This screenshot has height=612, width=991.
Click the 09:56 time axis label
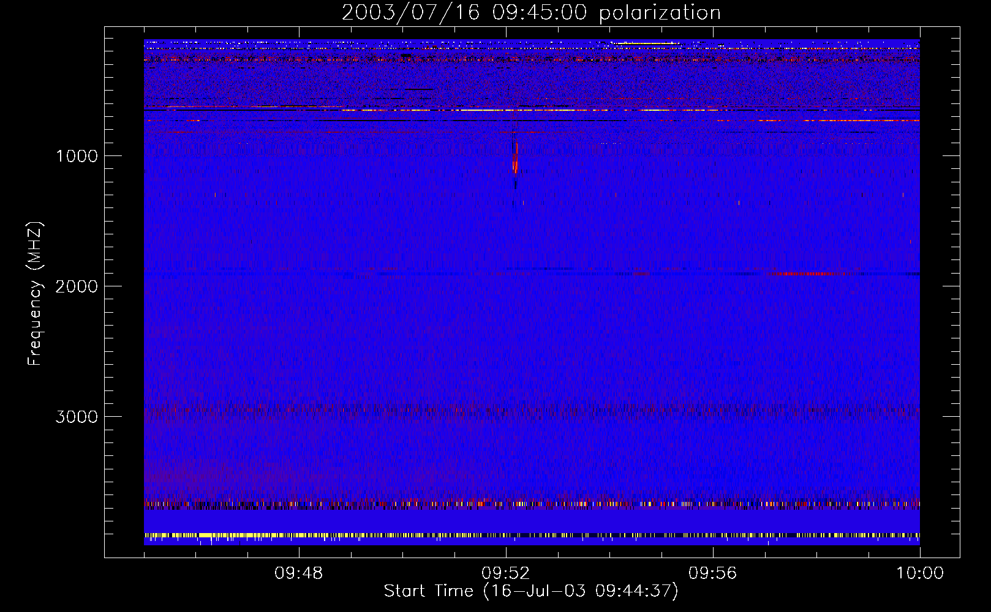click(x=713, y=573)
